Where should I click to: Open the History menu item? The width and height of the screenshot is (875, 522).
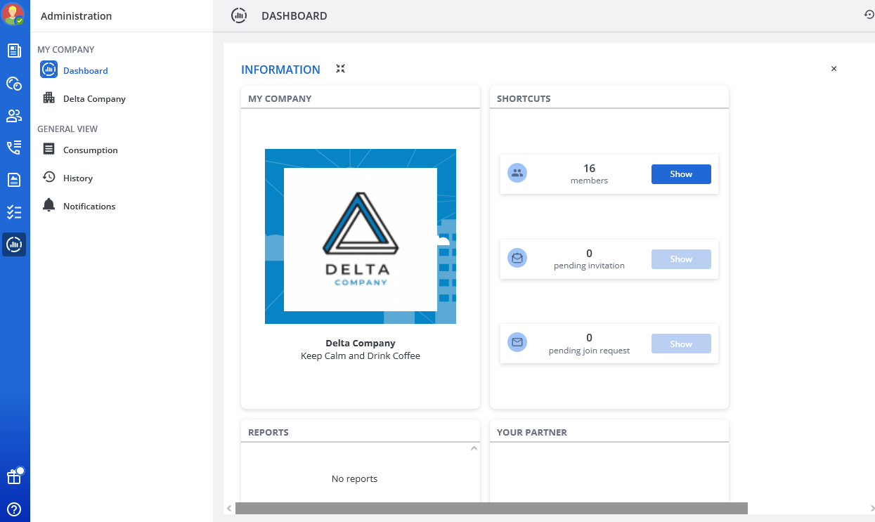[77, 178]
